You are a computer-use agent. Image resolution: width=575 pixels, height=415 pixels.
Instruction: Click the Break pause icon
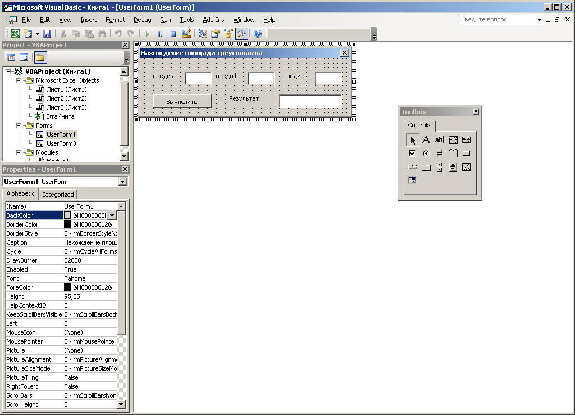160,34
